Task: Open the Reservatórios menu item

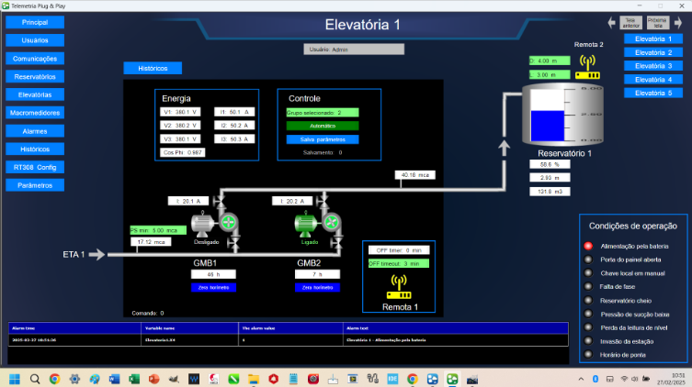Action: (35, 76)
